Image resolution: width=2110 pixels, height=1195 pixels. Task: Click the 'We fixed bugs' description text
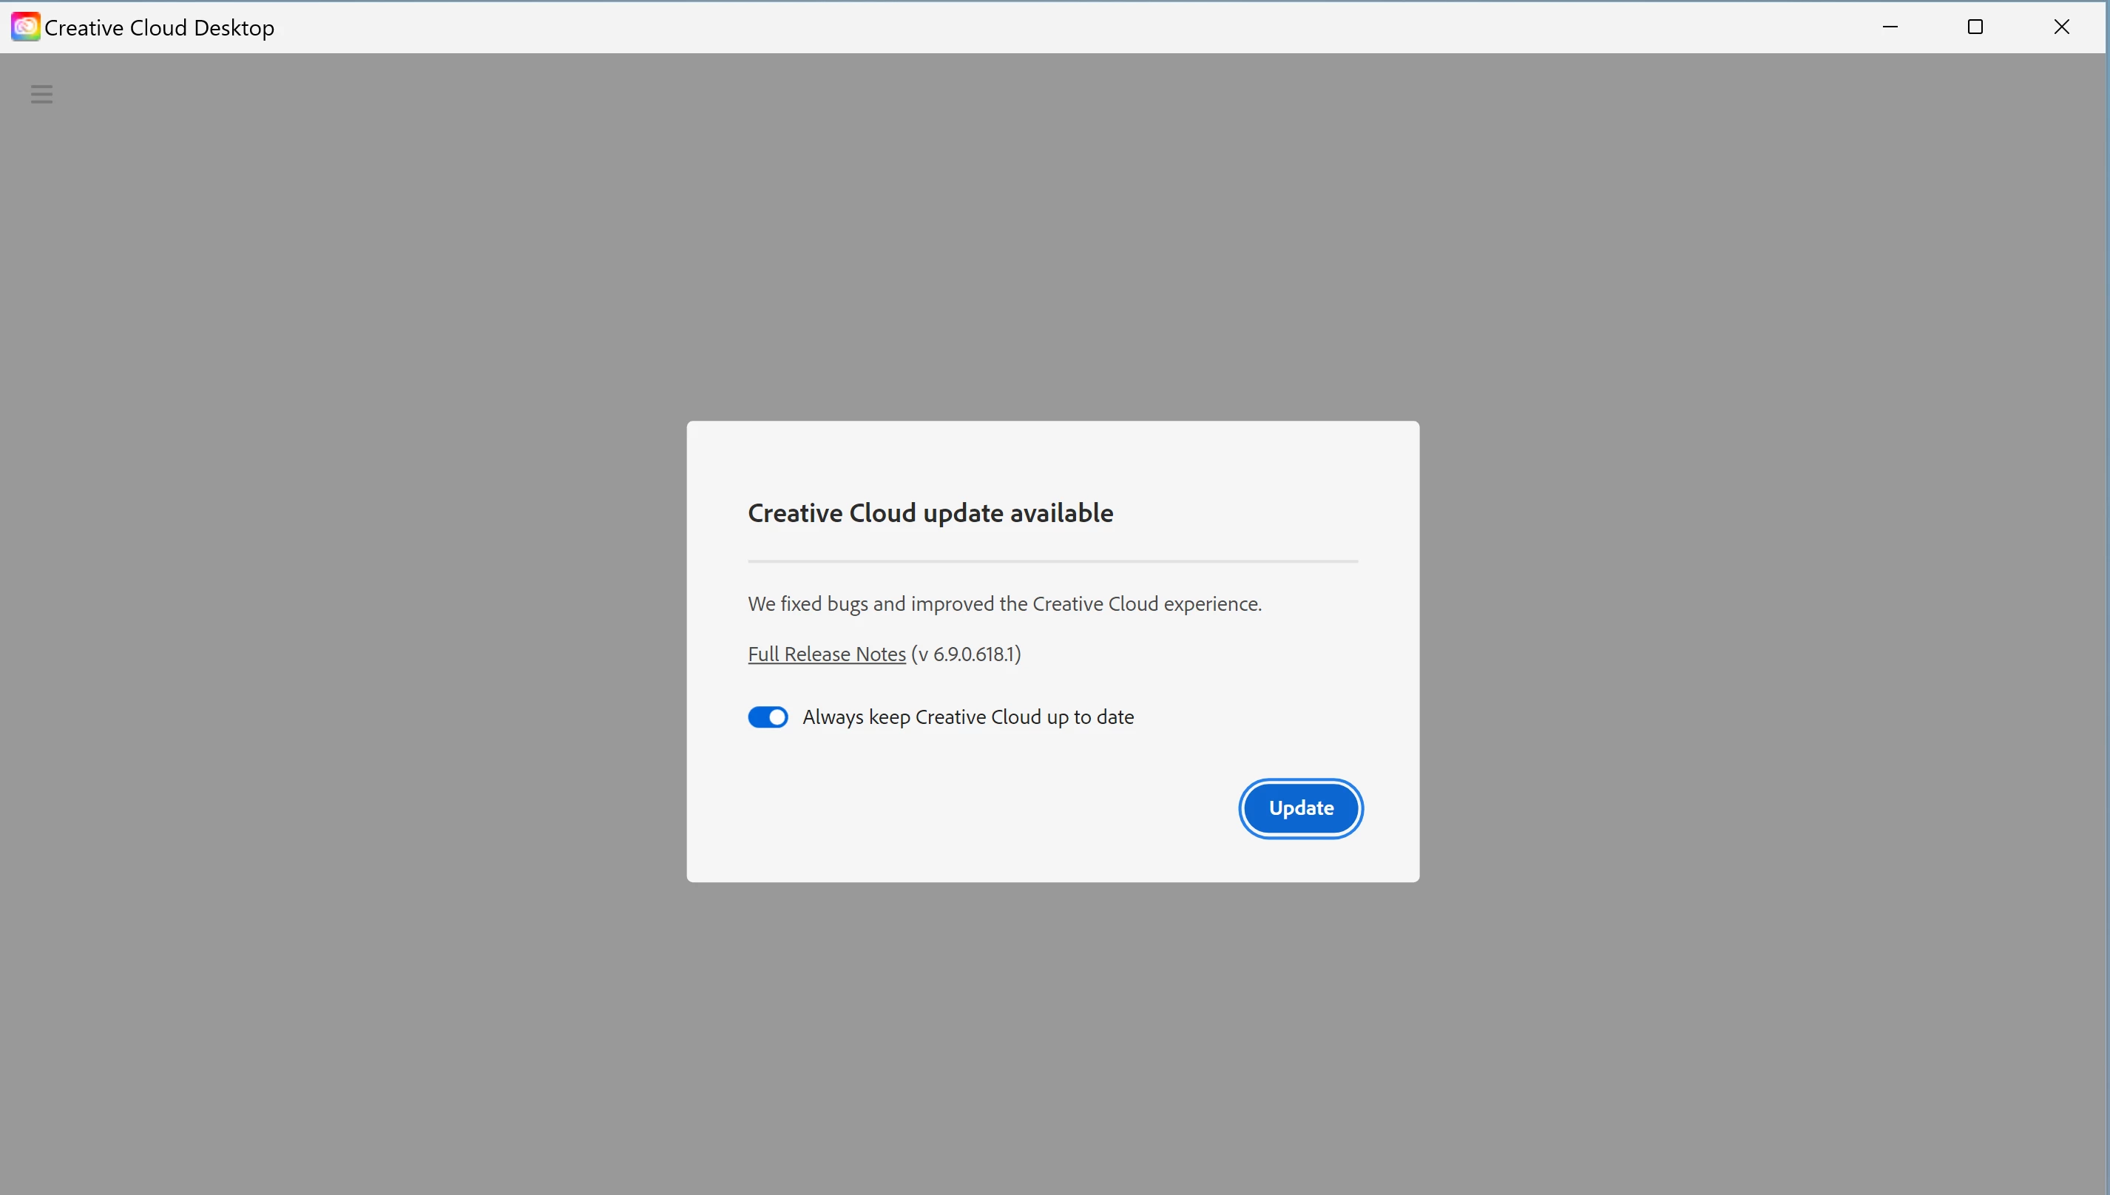[x=1004, y=604]
